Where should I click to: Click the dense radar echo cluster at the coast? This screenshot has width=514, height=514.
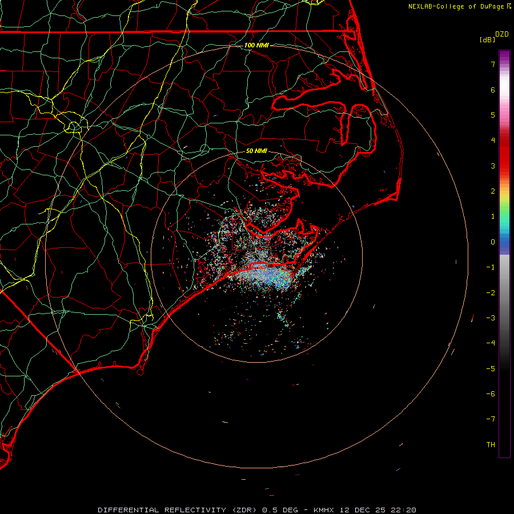[266, 275]
